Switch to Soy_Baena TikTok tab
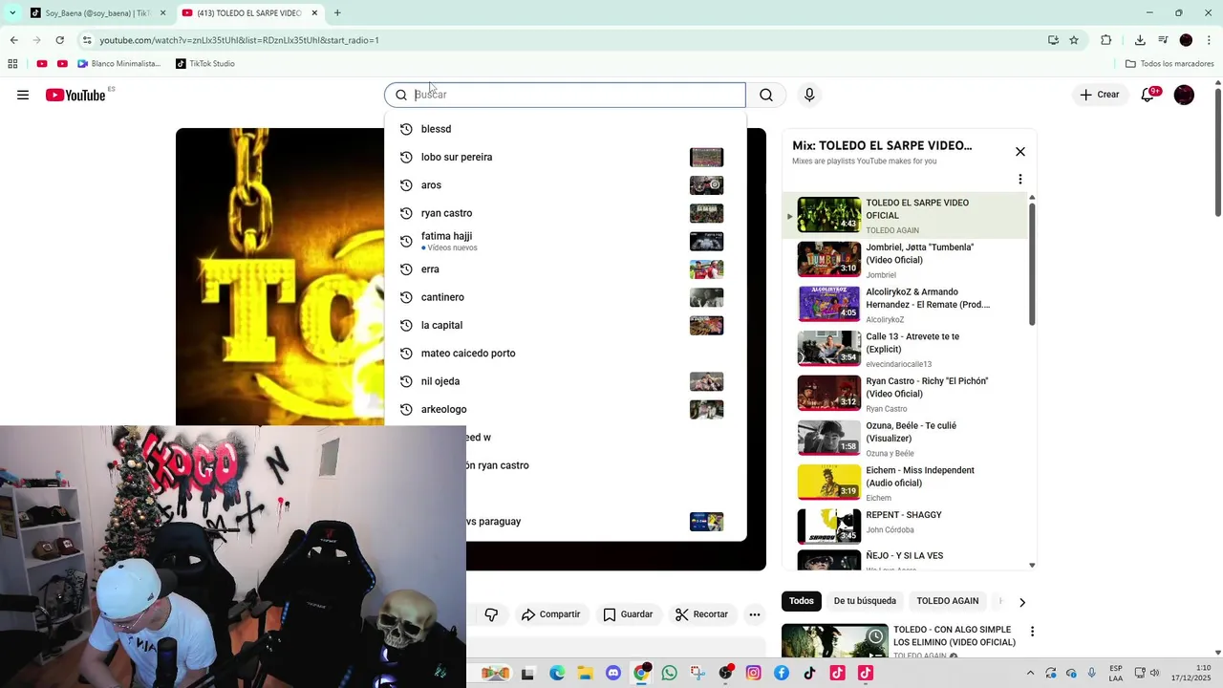Viewport: 1223px width, 688px height. pyautogui.click(x=97, y=13)
